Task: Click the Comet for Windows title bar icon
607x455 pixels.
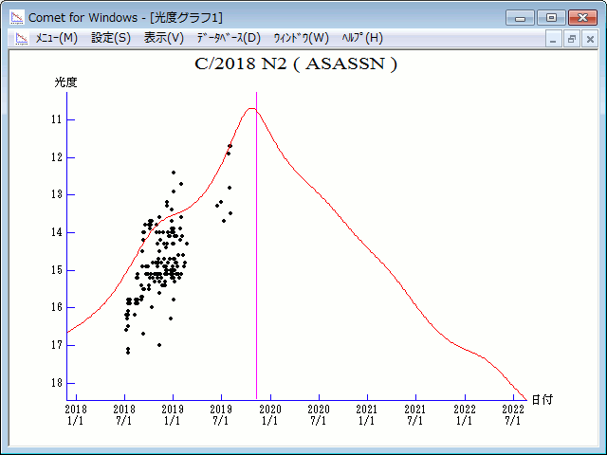Action: pyautogui.click(x=16, y=17)
